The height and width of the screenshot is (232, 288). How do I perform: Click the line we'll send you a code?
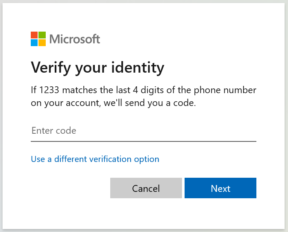[150, 103]
